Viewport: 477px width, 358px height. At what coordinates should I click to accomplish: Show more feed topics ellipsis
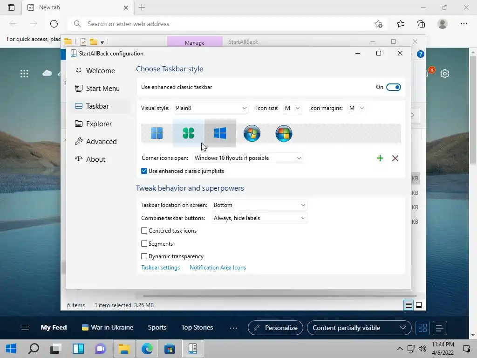(x=233, y=328)
